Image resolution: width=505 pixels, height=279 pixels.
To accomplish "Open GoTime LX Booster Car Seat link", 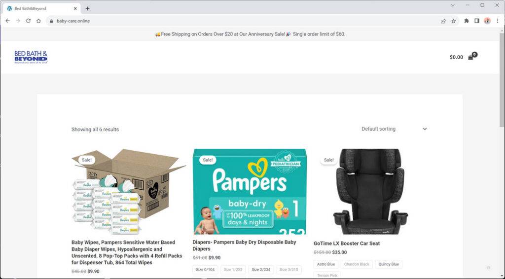I will pos(347,244).
